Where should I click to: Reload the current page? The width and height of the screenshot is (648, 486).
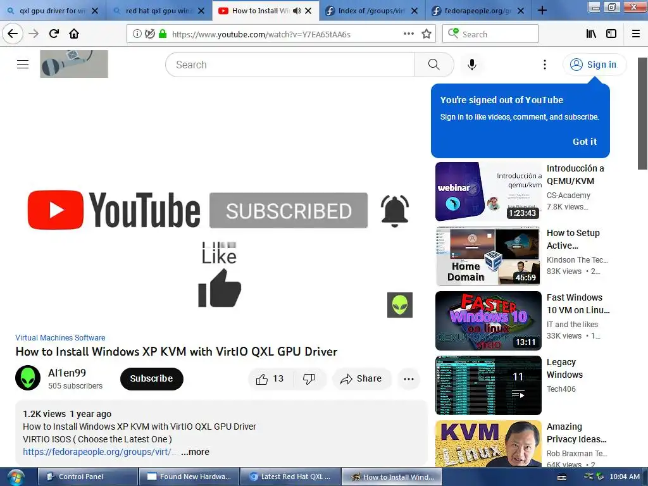tap(54, 34)
